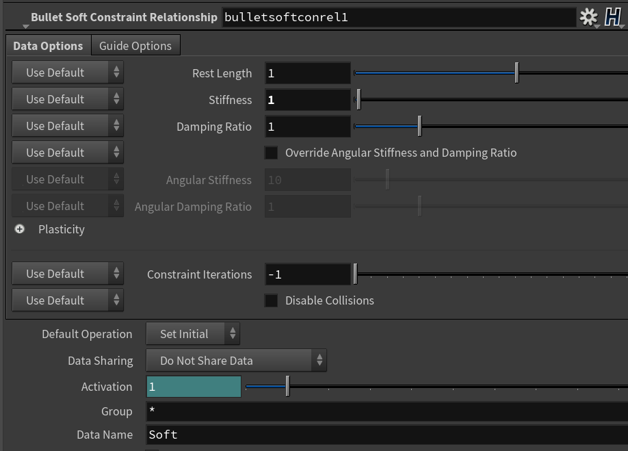Click the Bullet Soft Constraint Relationship title
Image resolution: width=628 pixels, height=451 pixels.
pos(124,17)
